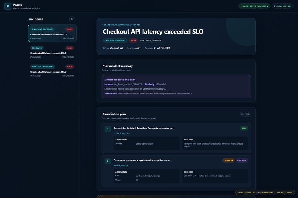Viewport: 298px width, 198px height.
Task: Click step number 1 icon
Action: pos(108,129)
